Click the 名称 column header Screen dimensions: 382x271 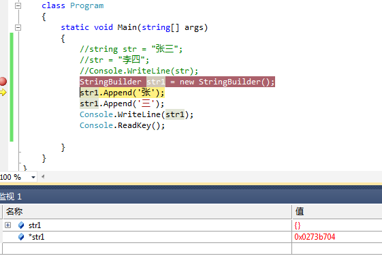click(x=147, y=211)
